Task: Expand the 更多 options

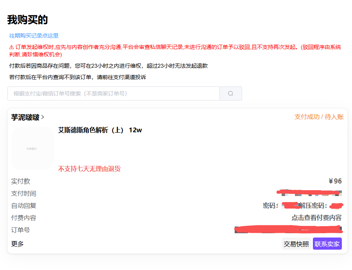Action: tap(18, 244)
